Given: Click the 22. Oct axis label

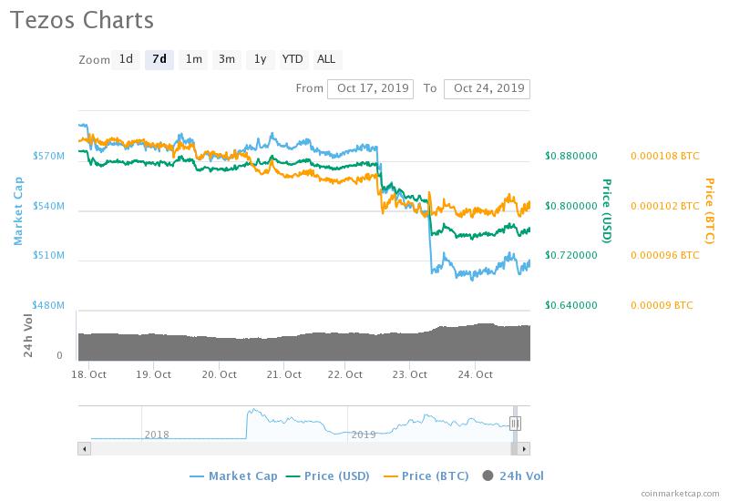Looking at the screenshot, I should tap(345, 374).
